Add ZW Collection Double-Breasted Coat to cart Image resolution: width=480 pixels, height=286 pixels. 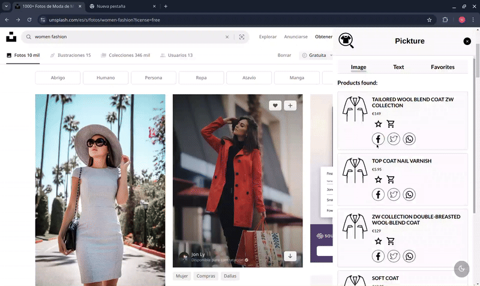coord(391,241)
